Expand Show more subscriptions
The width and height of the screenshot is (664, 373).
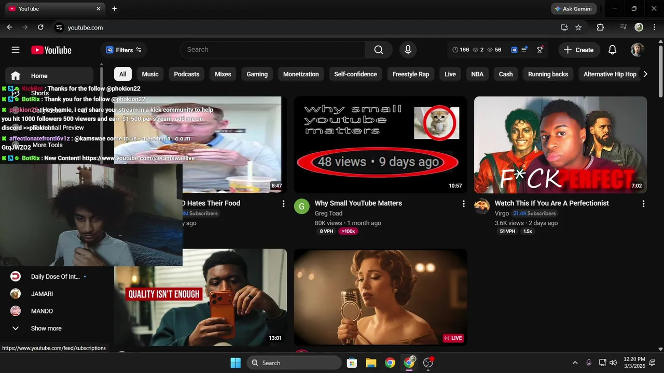click(46, 328)
